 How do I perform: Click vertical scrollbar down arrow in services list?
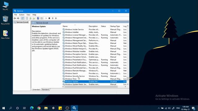(128, 84)
